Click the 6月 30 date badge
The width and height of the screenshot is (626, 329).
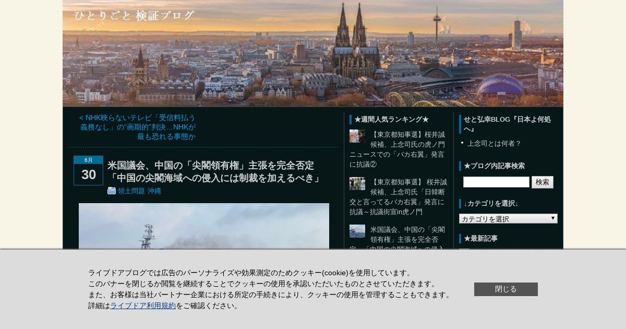[88, 170]
